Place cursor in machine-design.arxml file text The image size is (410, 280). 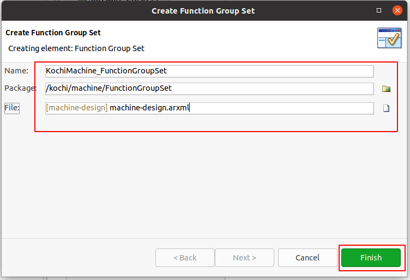pyautogui.click(x=149, y=108)
